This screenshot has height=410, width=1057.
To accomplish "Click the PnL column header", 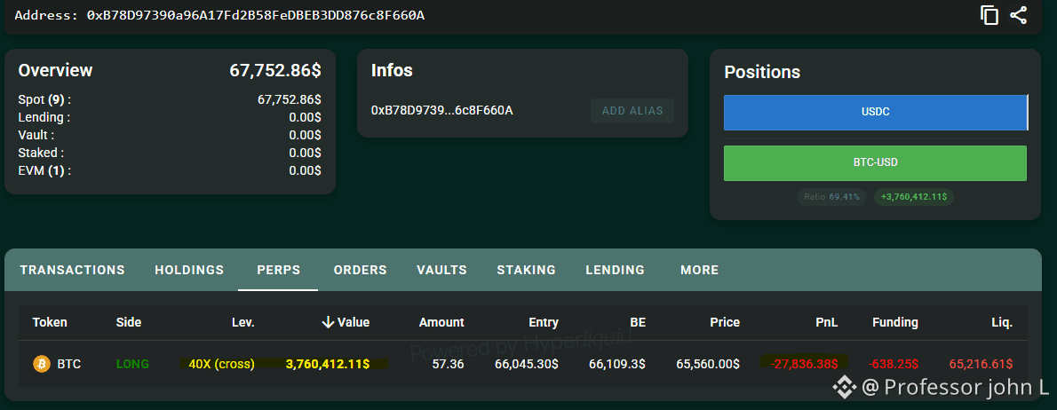I will coord(826,322).
